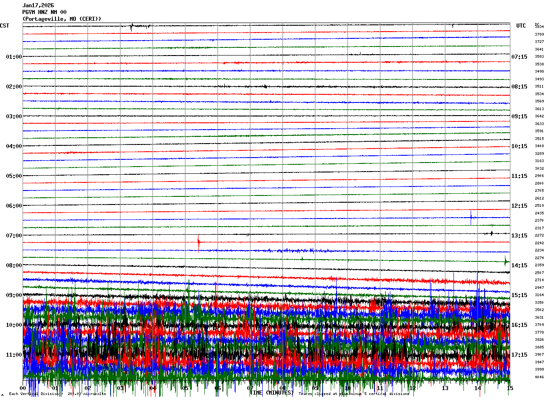The width and height of the screenshot is (546, 400).
Task: Click the "(Portageville, MO (CERI))" location label
Action: pos(62,19)
